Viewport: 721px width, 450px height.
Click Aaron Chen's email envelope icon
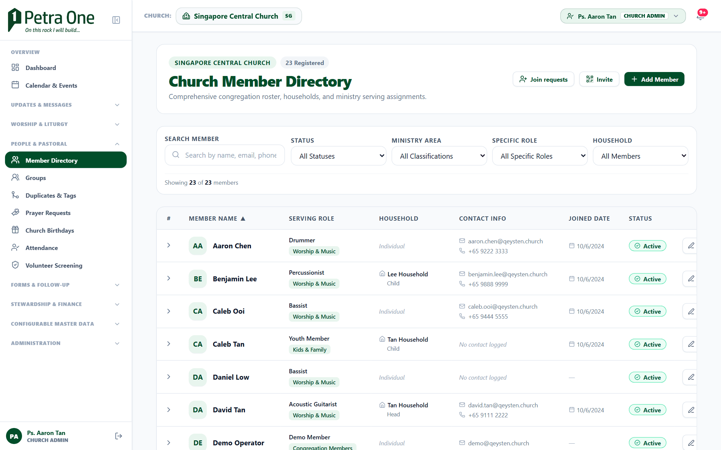pyautogui.click(x=462, y=241)
